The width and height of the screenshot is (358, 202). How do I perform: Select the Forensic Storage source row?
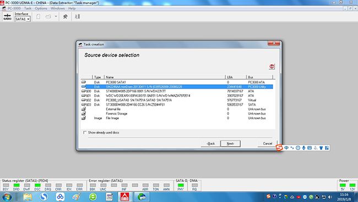[x=177, y=114]
